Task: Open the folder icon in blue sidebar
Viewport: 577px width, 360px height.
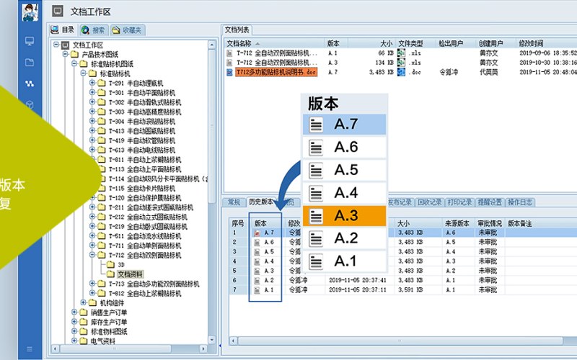Action: (30, 63)
